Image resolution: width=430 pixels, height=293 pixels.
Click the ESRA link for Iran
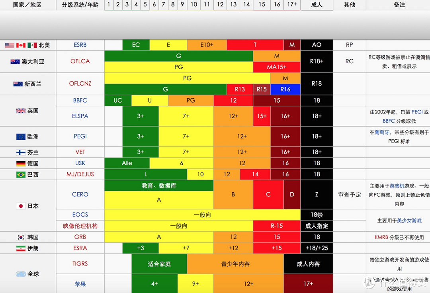click(x=80, y=248)
